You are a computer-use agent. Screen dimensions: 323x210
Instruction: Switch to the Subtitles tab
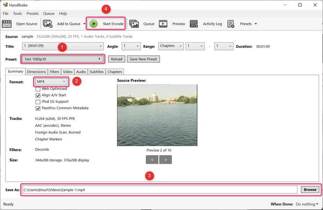coord(96,72)
